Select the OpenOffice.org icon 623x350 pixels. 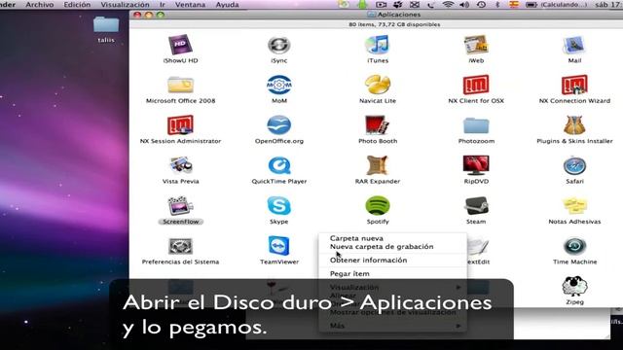279,125
